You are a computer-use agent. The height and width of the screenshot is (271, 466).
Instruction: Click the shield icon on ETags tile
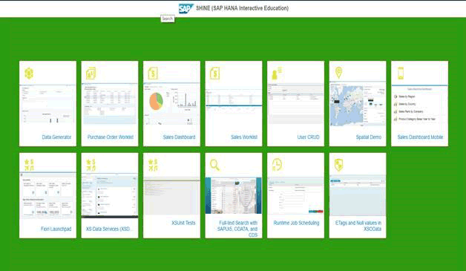pyautogui.click(x=338, y=165)
